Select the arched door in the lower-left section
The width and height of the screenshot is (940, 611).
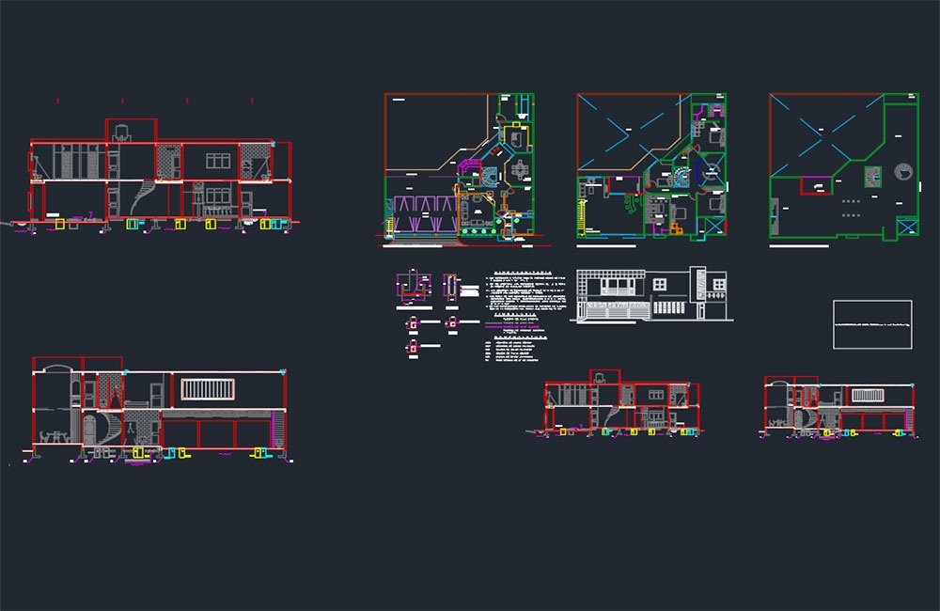click(89, 430)
